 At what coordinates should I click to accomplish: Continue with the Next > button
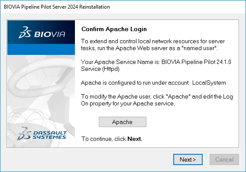click(188, 159)
